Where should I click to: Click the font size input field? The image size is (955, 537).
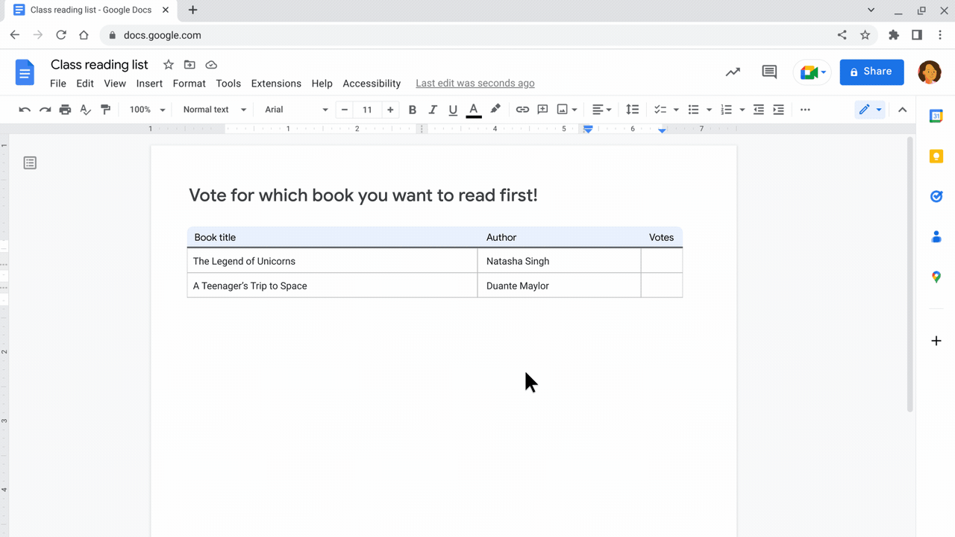[367, 110]
